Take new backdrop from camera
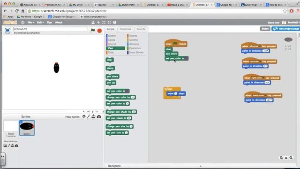The image size is (300, 169). coord(16,146)
